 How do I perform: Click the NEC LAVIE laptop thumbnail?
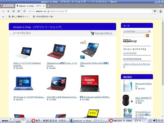pyautogui.click(x=57, y=83)
